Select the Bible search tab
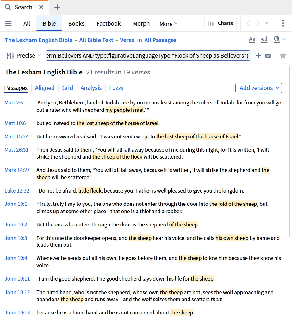The image size is (292, 316). point(49,23)
